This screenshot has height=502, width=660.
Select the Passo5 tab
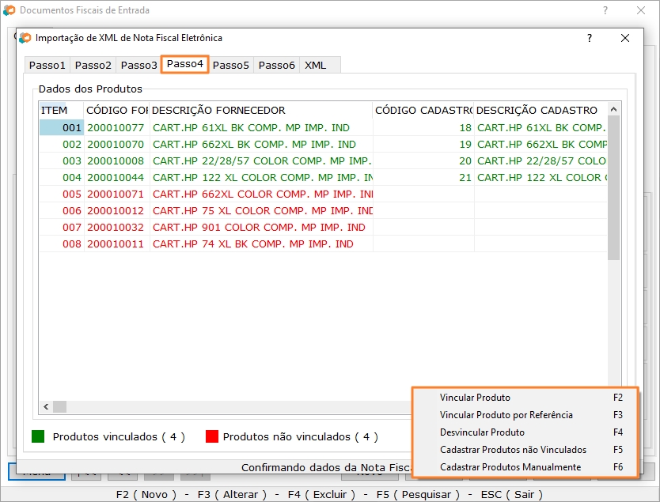pyautogui.click(x=230, y=65)
